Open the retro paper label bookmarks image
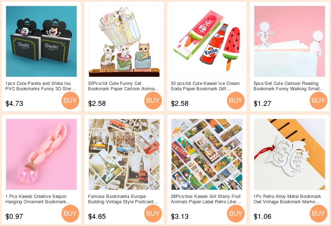331x226 pixels. (207, 154)
